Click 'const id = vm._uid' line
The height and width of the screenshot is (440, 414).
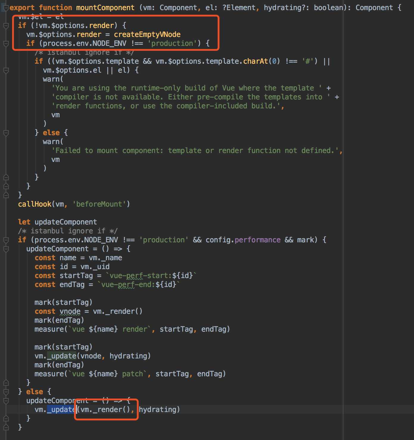click(x=72, y=267)
